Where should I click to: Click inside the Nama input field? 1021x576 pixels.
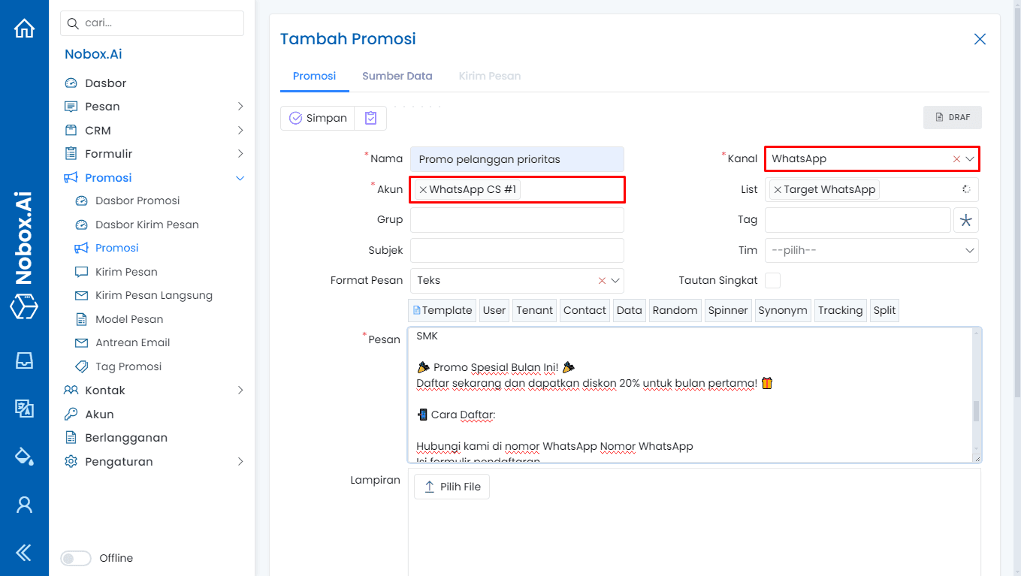pos(517,158)
